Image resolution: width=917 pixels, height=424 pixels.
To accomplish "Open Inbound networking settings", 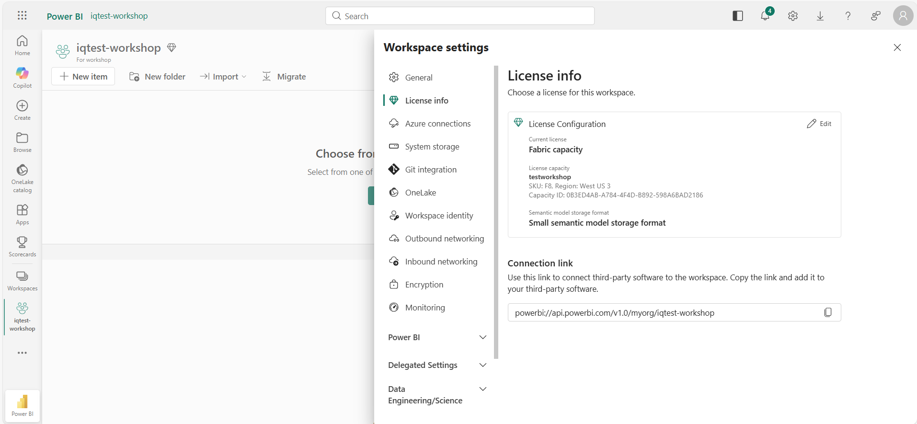I will (x=437, y=262).
